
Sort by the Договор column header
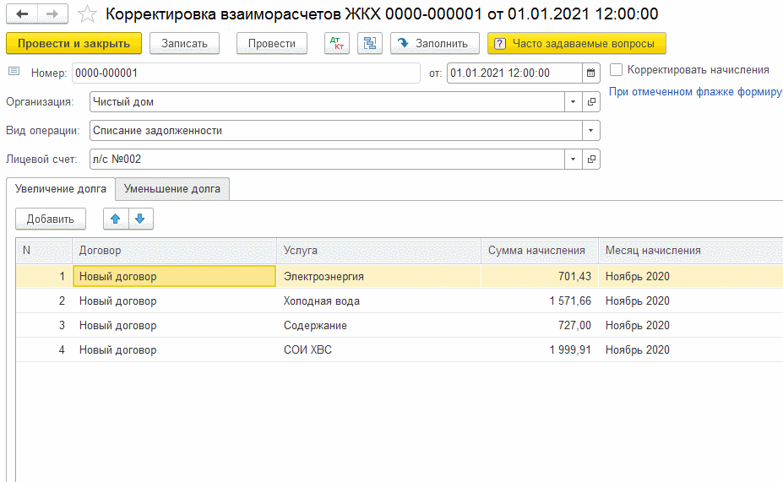(175, 251)
